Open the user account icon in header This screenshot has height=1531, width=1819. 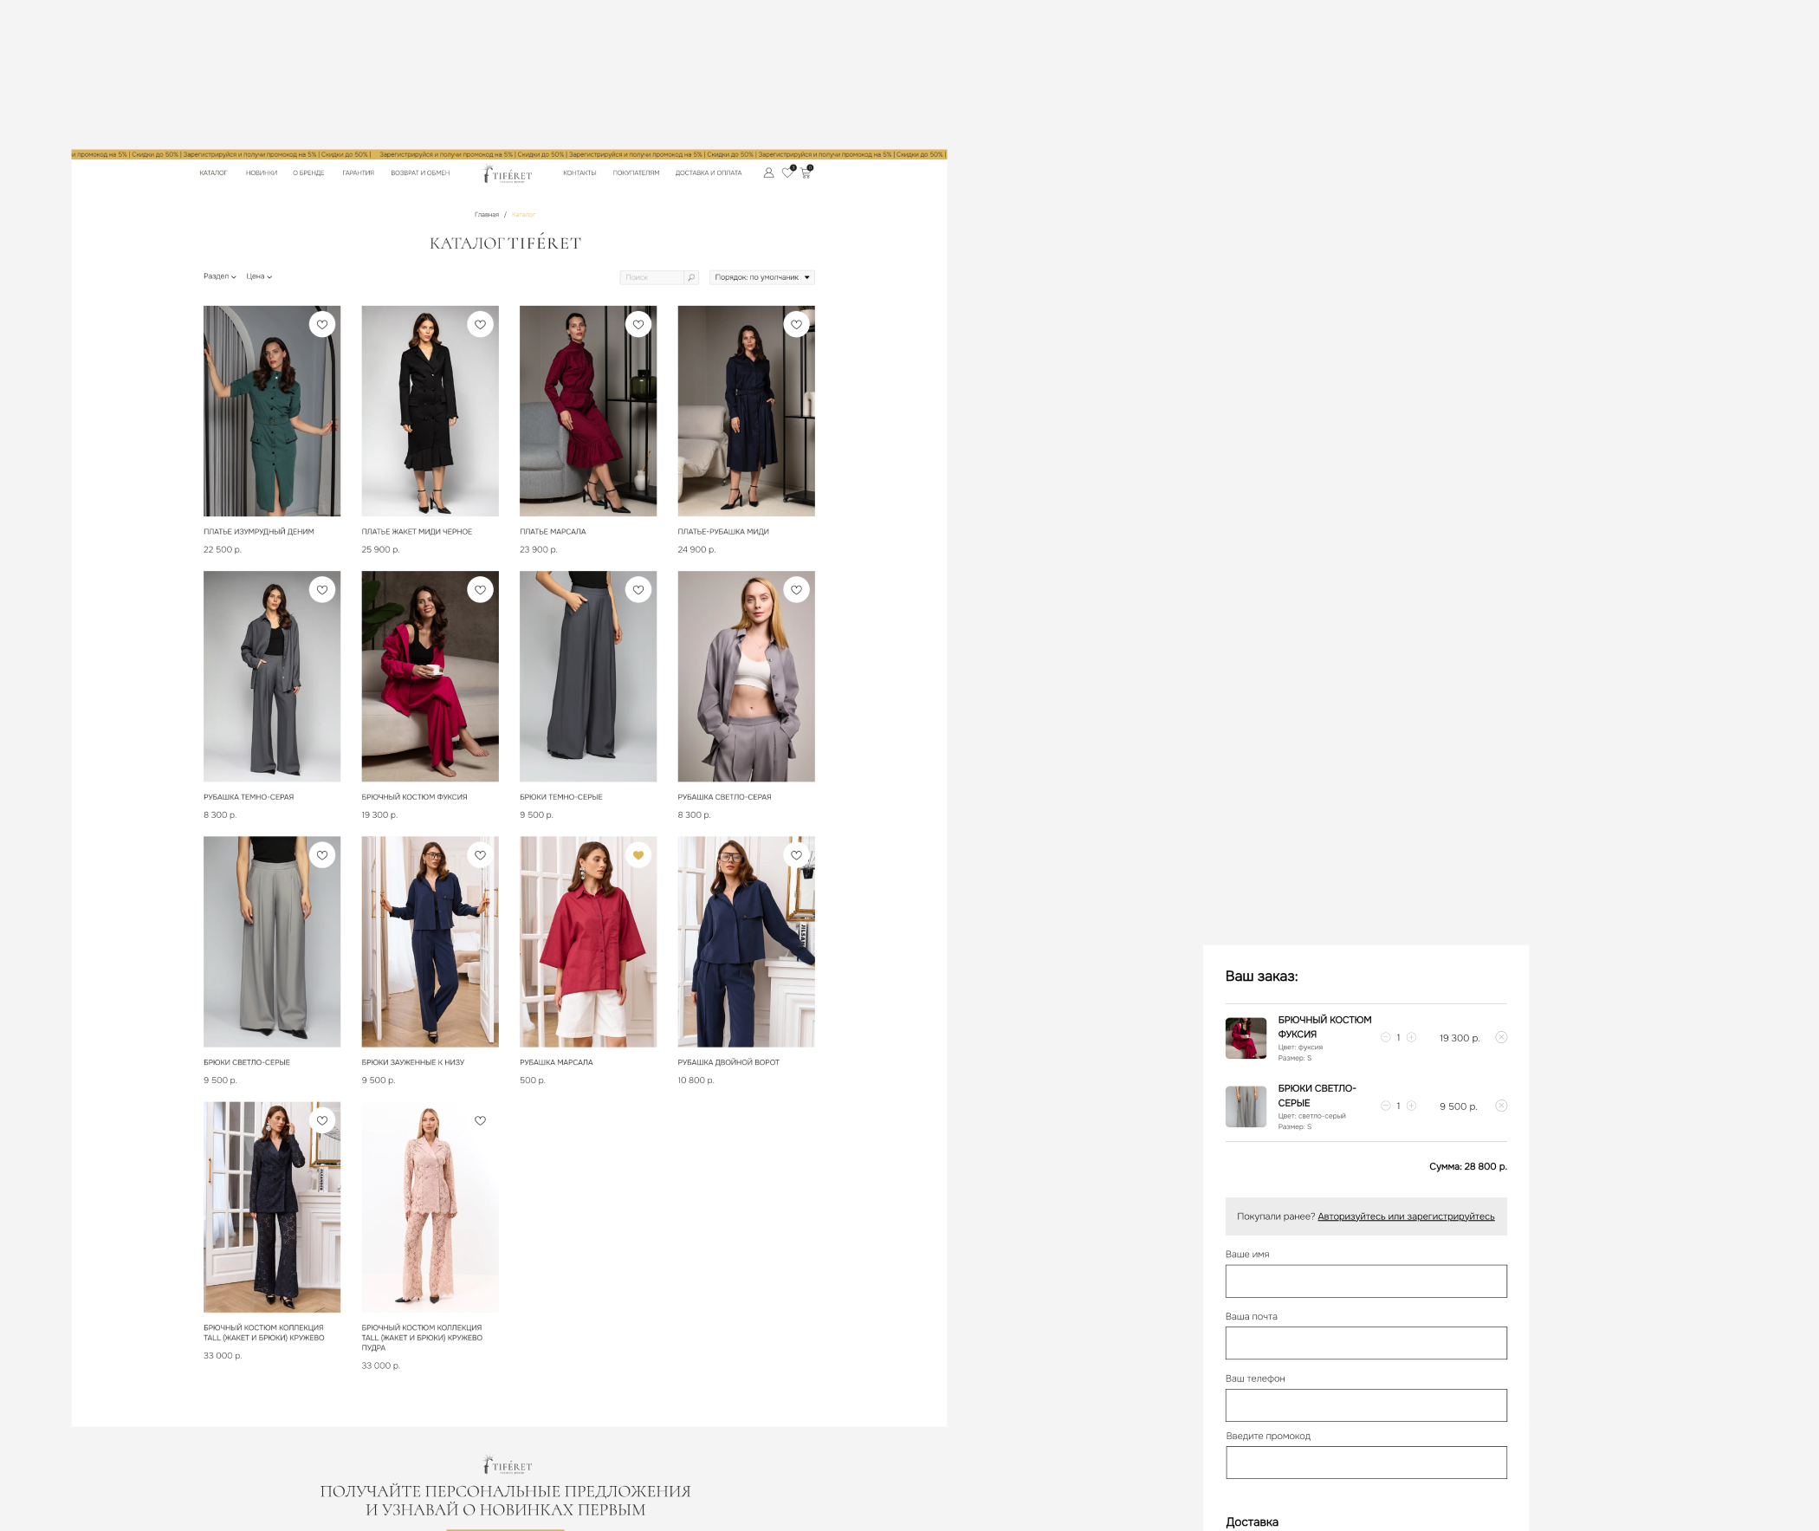point(767,172)
